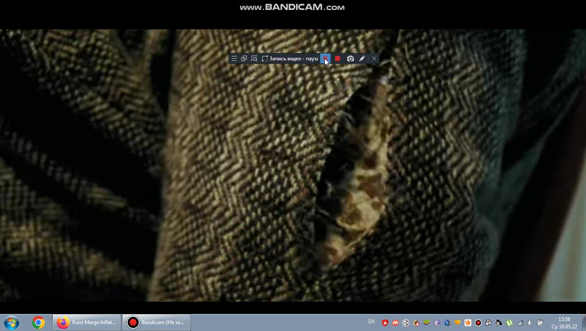Close the Bandicam recording toolbar
Screen dimensions: 586x331
(x=374, y=59)
